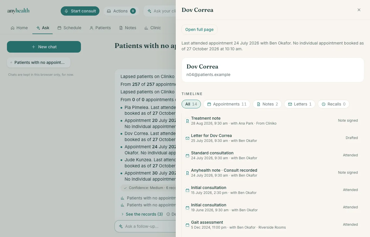Click the microphone icon on Start consult
The width and height of the screenshot is (370, 237).
pos(66,11)
